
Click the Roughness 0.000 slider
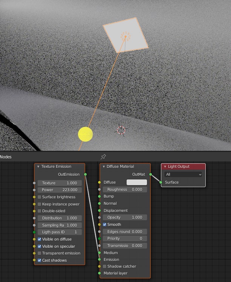(x=125, y=189)
